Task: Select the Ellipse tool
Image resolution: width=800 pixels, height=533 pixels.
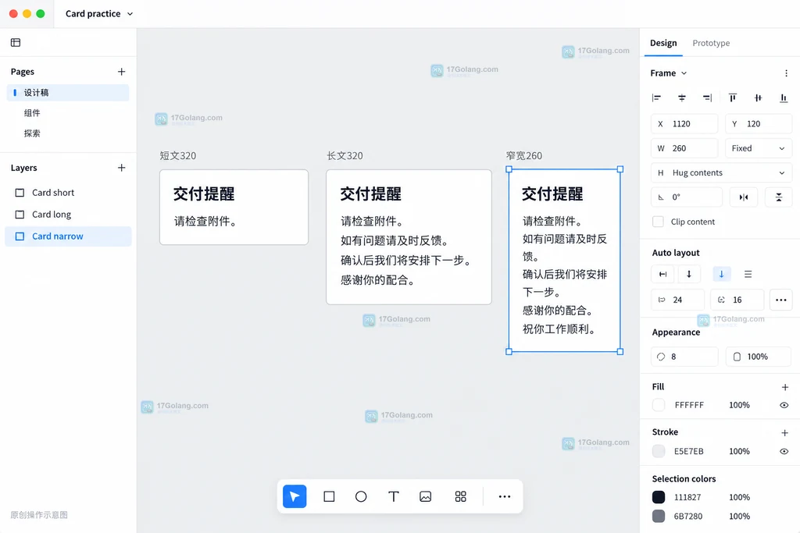Action: [x=361, y=496]
